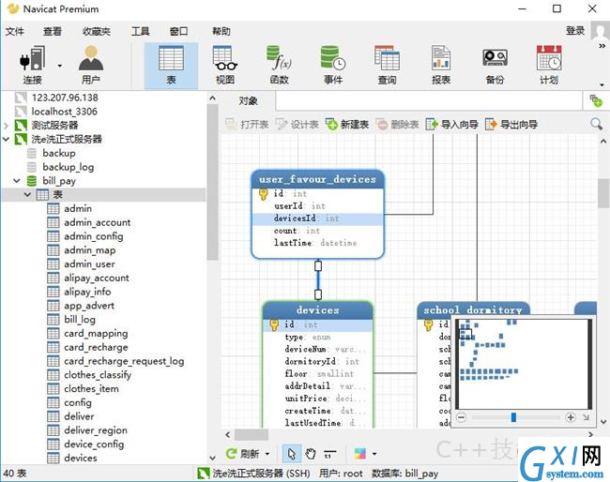This screenshot has width=610, height=482.
Task: Collapse the bill_pay database node
Action: click(x=17, y=181)
